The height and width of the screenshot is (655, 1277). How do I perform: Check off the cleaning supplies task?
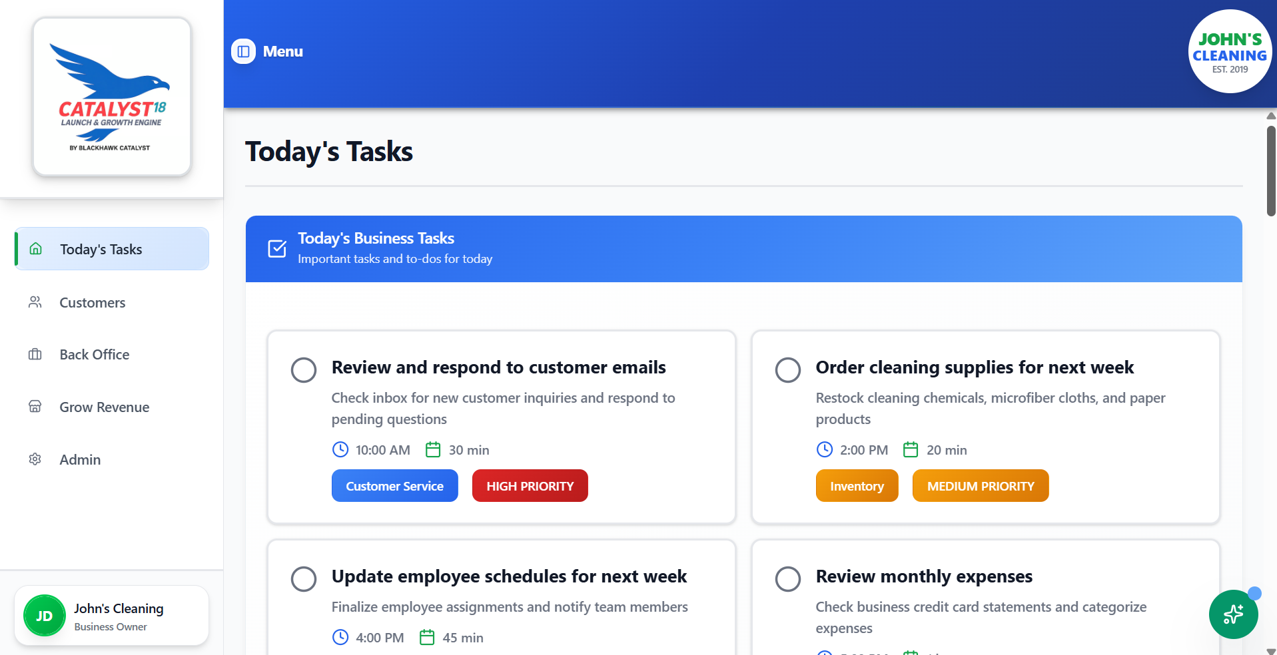(788, 369)
